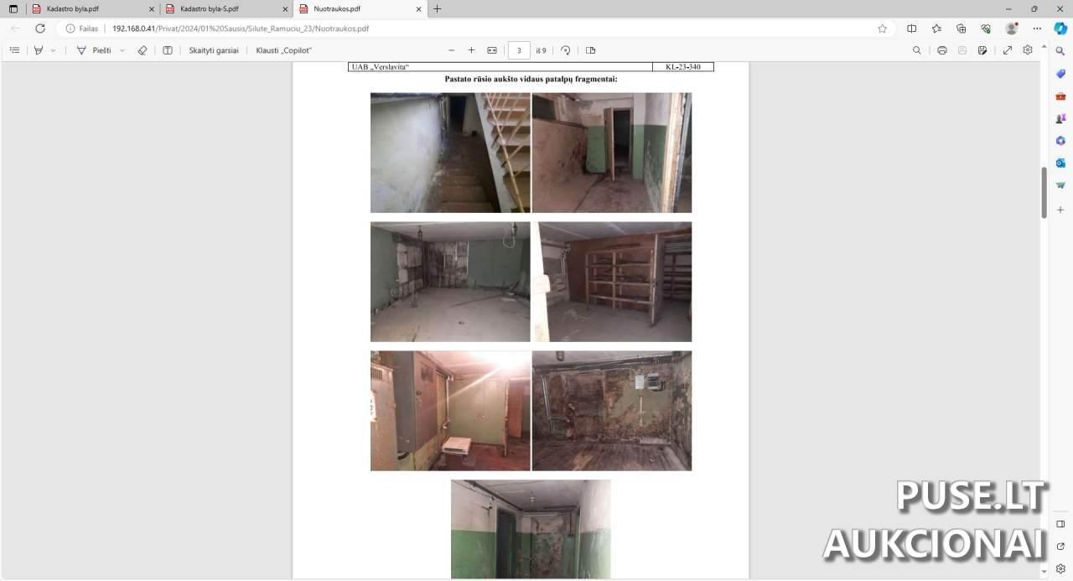The width and height of the screenshot is (1073, 581).
Task: Open PDF search magnifier in toolbar
Action: 916,50
